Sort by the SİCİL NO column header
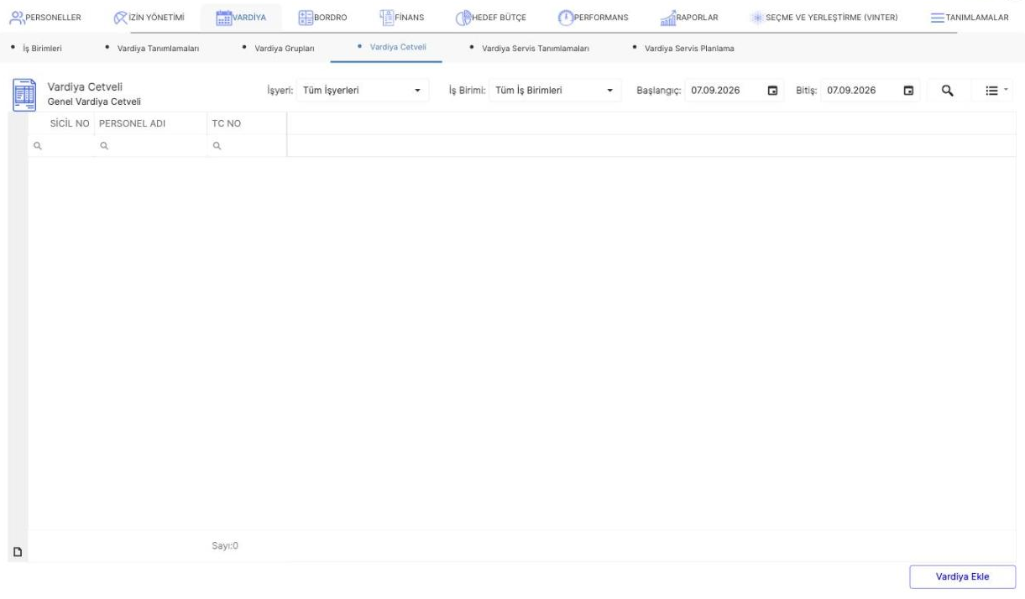 (71, 123)
